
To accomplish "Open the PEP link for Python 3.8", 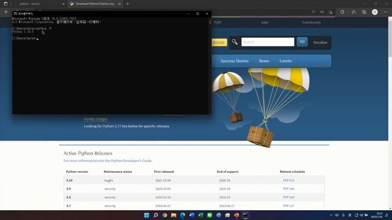I will 288,197.
